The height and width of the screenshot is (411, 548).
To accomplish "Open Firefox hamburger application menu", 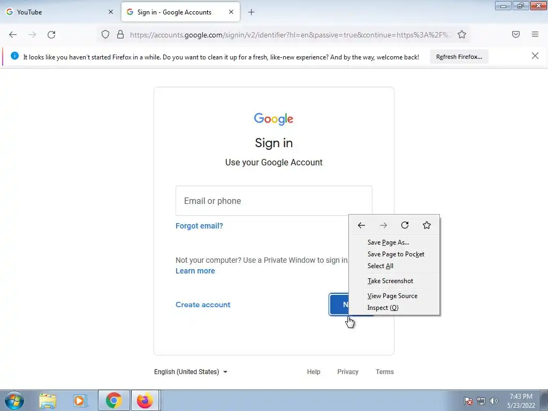I will [535, 34].
